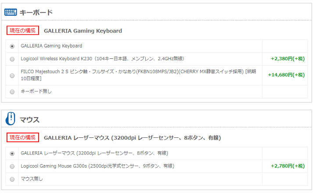Choose FILCO Majestouch 2 S keyboard option
Screen dimensions: 316x194
12,76
